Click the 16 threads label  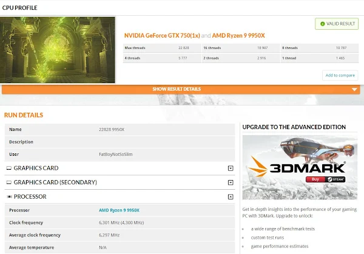tap(212, 48)
